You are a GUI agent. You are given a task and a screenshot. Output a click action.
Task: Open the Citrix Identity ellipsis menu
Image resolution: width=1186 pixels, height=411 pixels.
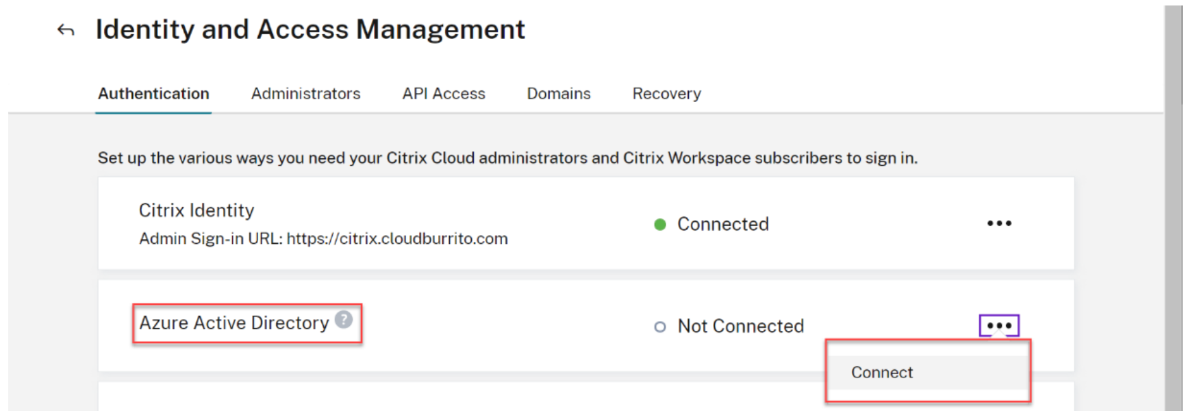(999, 223)
